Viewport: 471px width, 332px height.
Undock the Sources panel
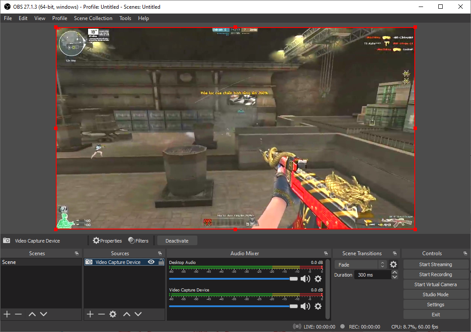pyautogui.click(x=160, y=253)
